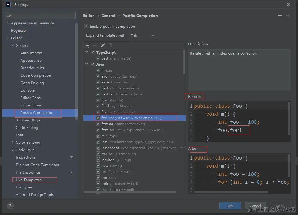Click the IntelliJ logo in title bar
Viewport: 298px width, 215px height.
[8, 4]
